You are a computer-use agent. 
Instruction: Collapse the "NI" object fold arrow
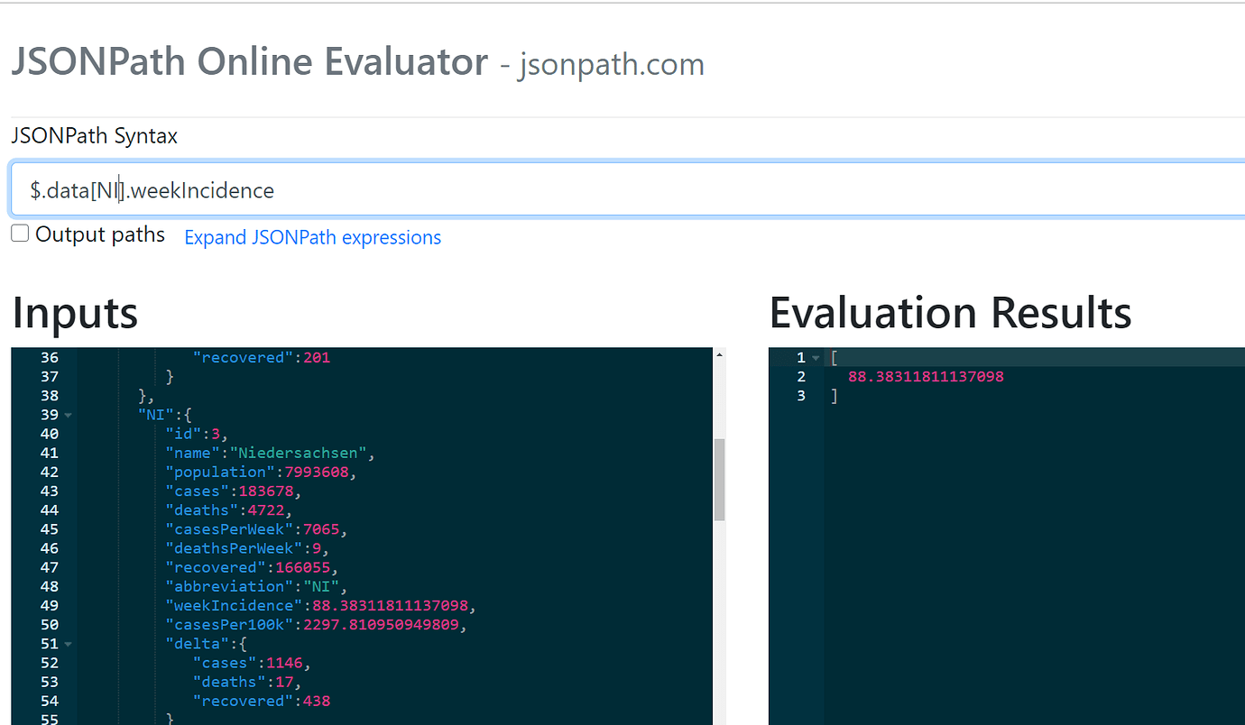click(x=69, y=416)
